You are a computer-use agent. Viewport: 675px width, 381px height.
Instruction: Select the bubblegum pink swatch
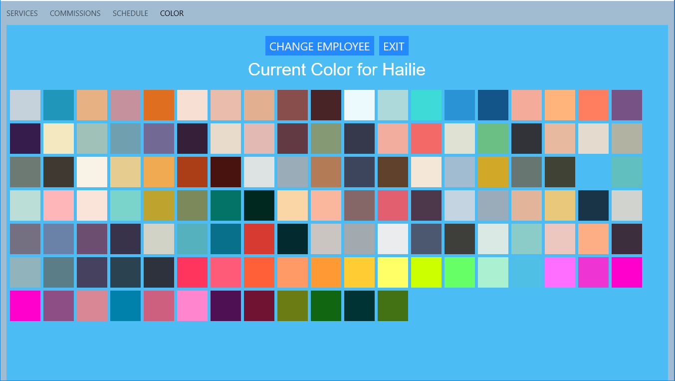coord(192,306)
